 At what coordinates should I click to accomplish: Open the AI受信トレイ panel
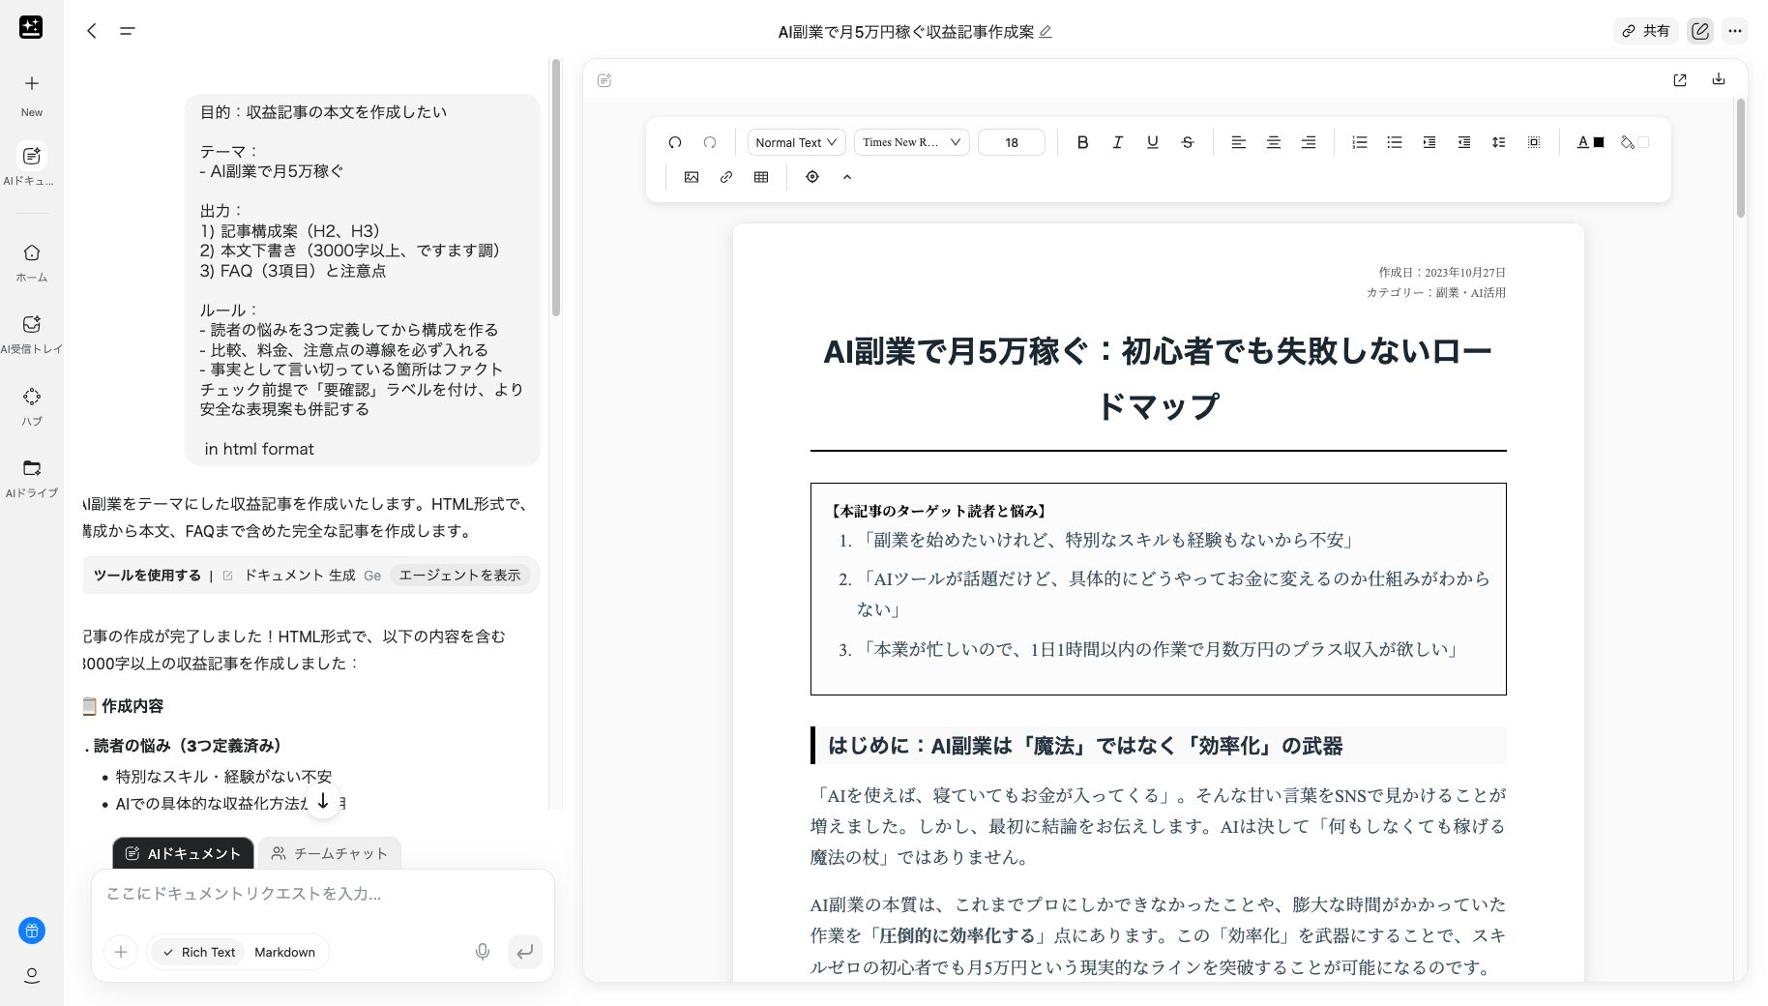pyautogui.click(x=32, y=332)
